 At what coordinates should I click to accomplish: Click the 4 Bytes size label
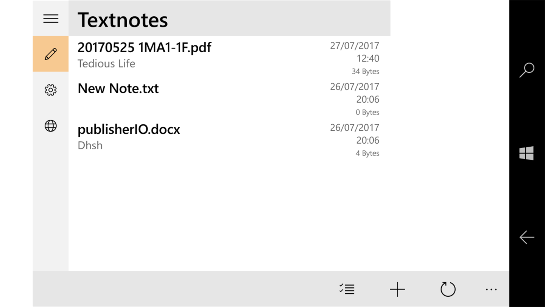367,153
